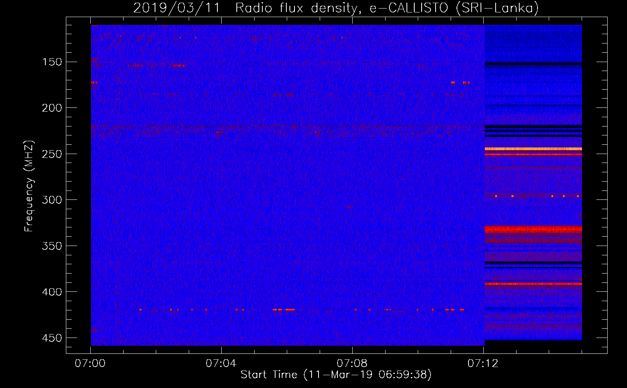Click the 450 frequency tick label
The height and width of the screenshot is (388, 627).
[52, 338]
